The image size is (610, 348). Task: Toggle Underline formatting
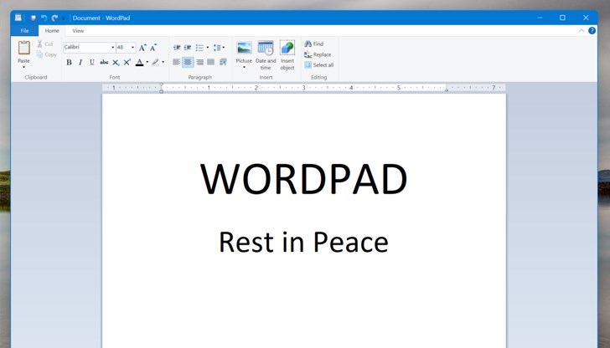(x=92, y=62)
